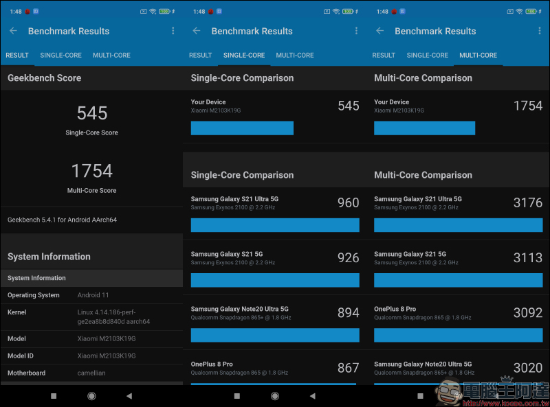Screen dimensions: 550x407
Task: Tap OnePlus 8 Pro multi-core score 3092
Action: [528, 313]
